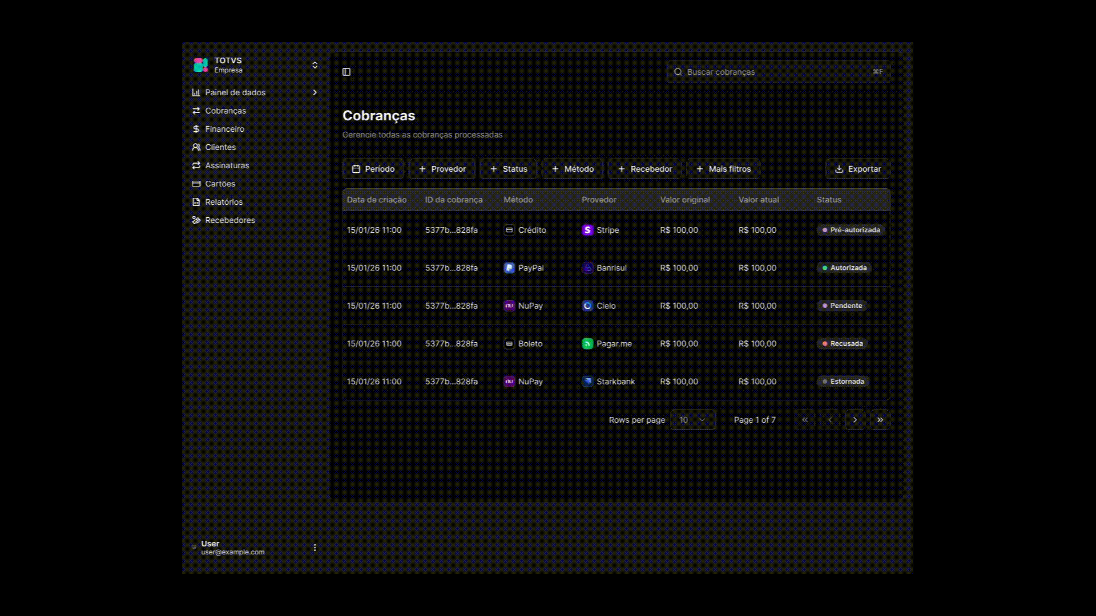
Task: Click the Buscar cobranças search field
Action: [x=779, y=72]
